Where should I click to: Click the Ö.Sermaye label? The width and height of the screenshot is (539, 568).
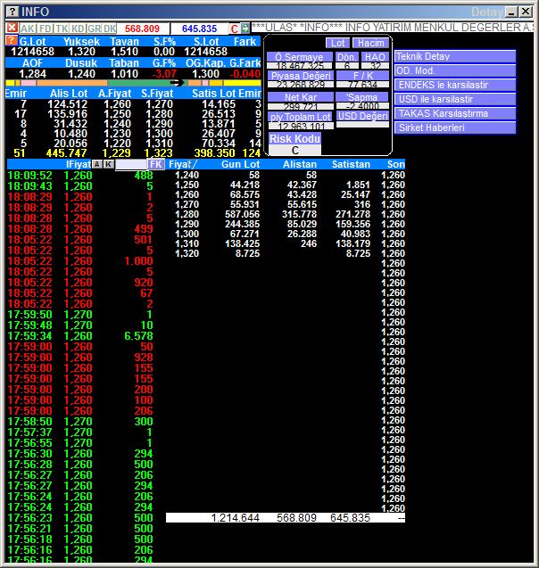click(x=300, y=57)
